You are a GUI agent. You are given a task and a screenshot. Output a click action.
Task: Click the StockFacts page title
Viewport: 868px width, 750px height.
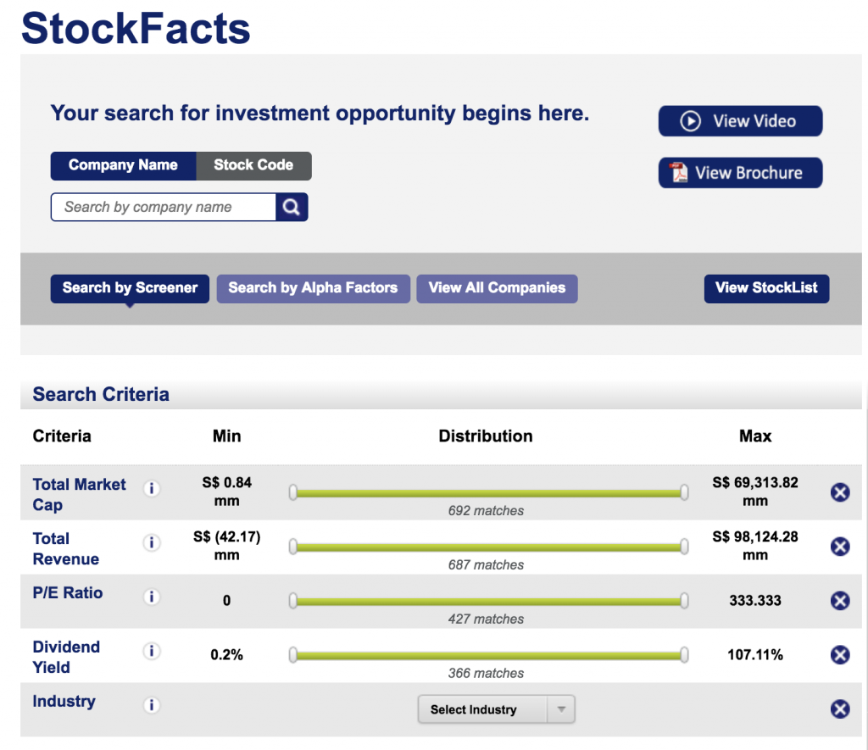[136, 28]
